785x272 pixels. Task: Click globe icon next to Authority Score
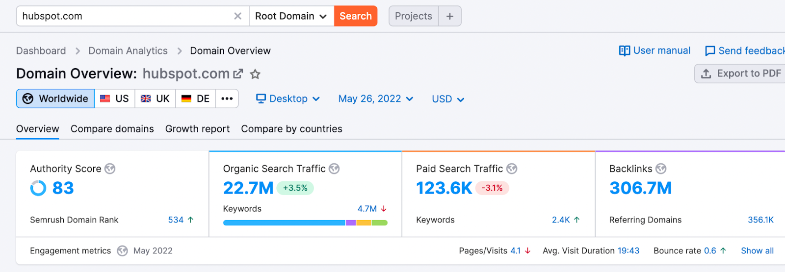110,169
